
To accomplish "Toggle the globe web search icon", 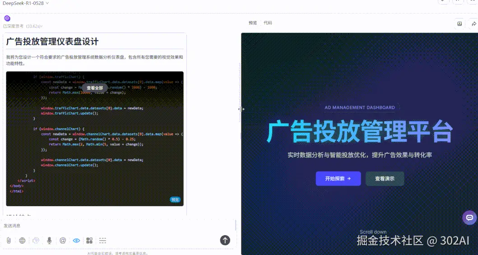I will (x=22, y=241).
